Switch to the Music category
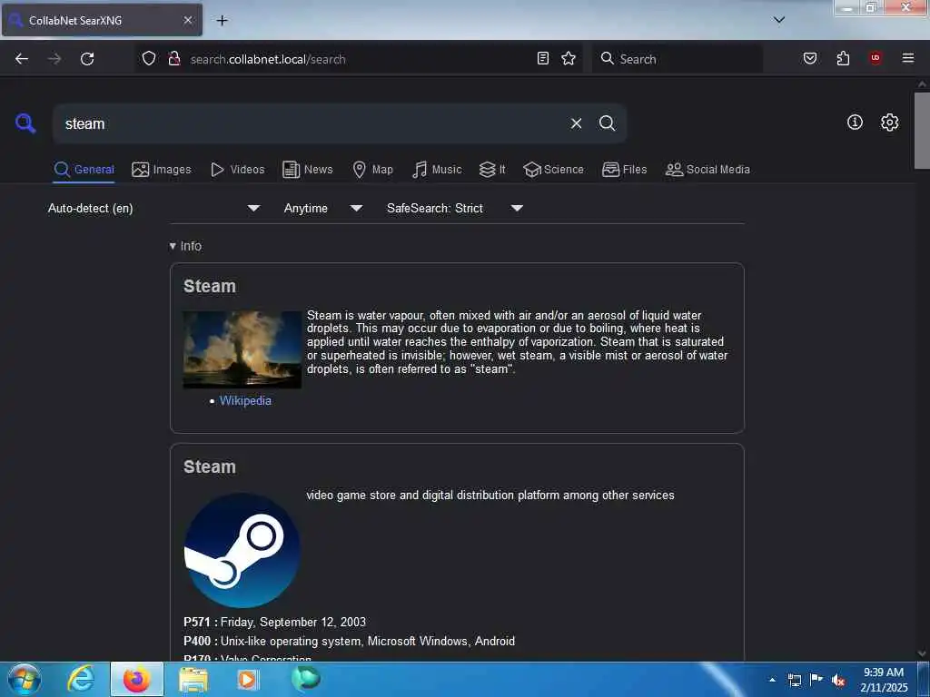 [x=437, y=170]
